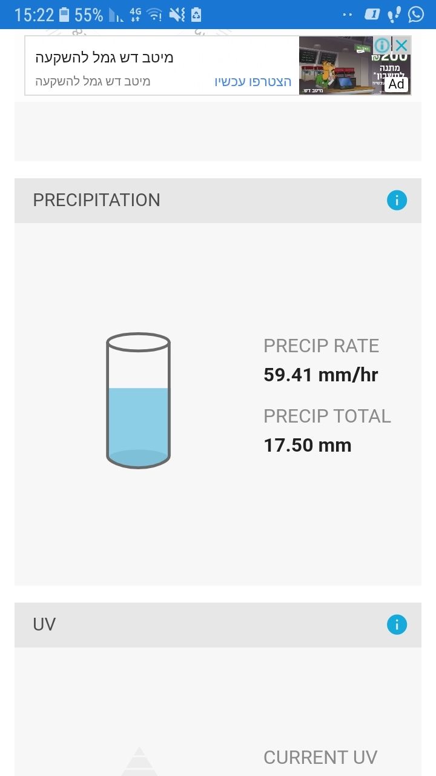Tap the 59.41 mm/hr precip rate value

[321, 375]
